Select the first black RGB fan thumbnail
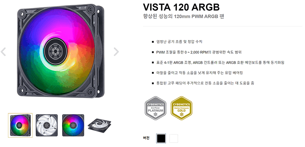Image resolution: width=305 pixels, height=147 pixels. coord(20,125)
